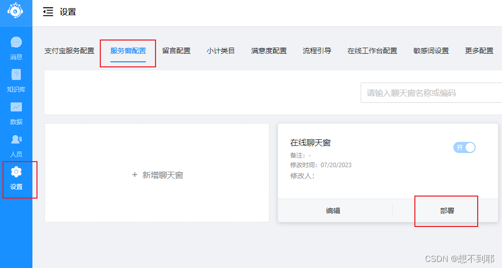The width and height of the screenshot is (502, 268).
Task: Click the 修改时间: 07/20/2023 text
Action: pyautogui.click(x=321, y=165)
